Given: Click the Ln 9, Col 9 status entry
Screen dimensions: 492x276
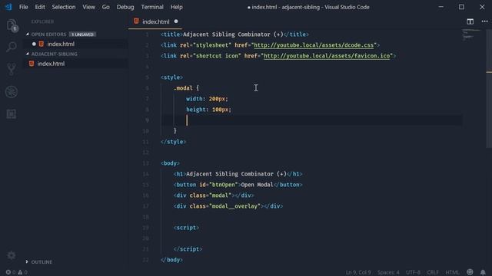Looking at the screenshot, I should pyautogui.click(x=358, y=272).
